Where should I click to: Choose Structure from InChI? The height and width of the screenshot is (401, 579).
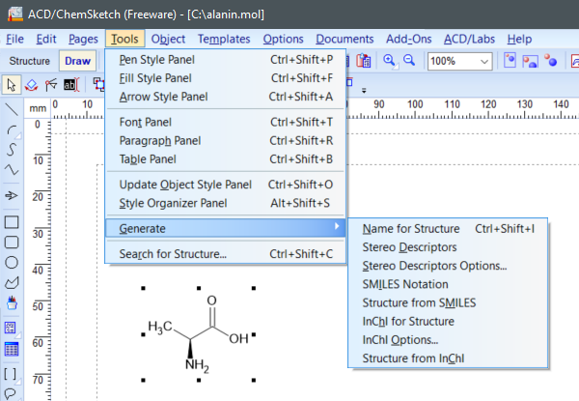tap(448, 358)
